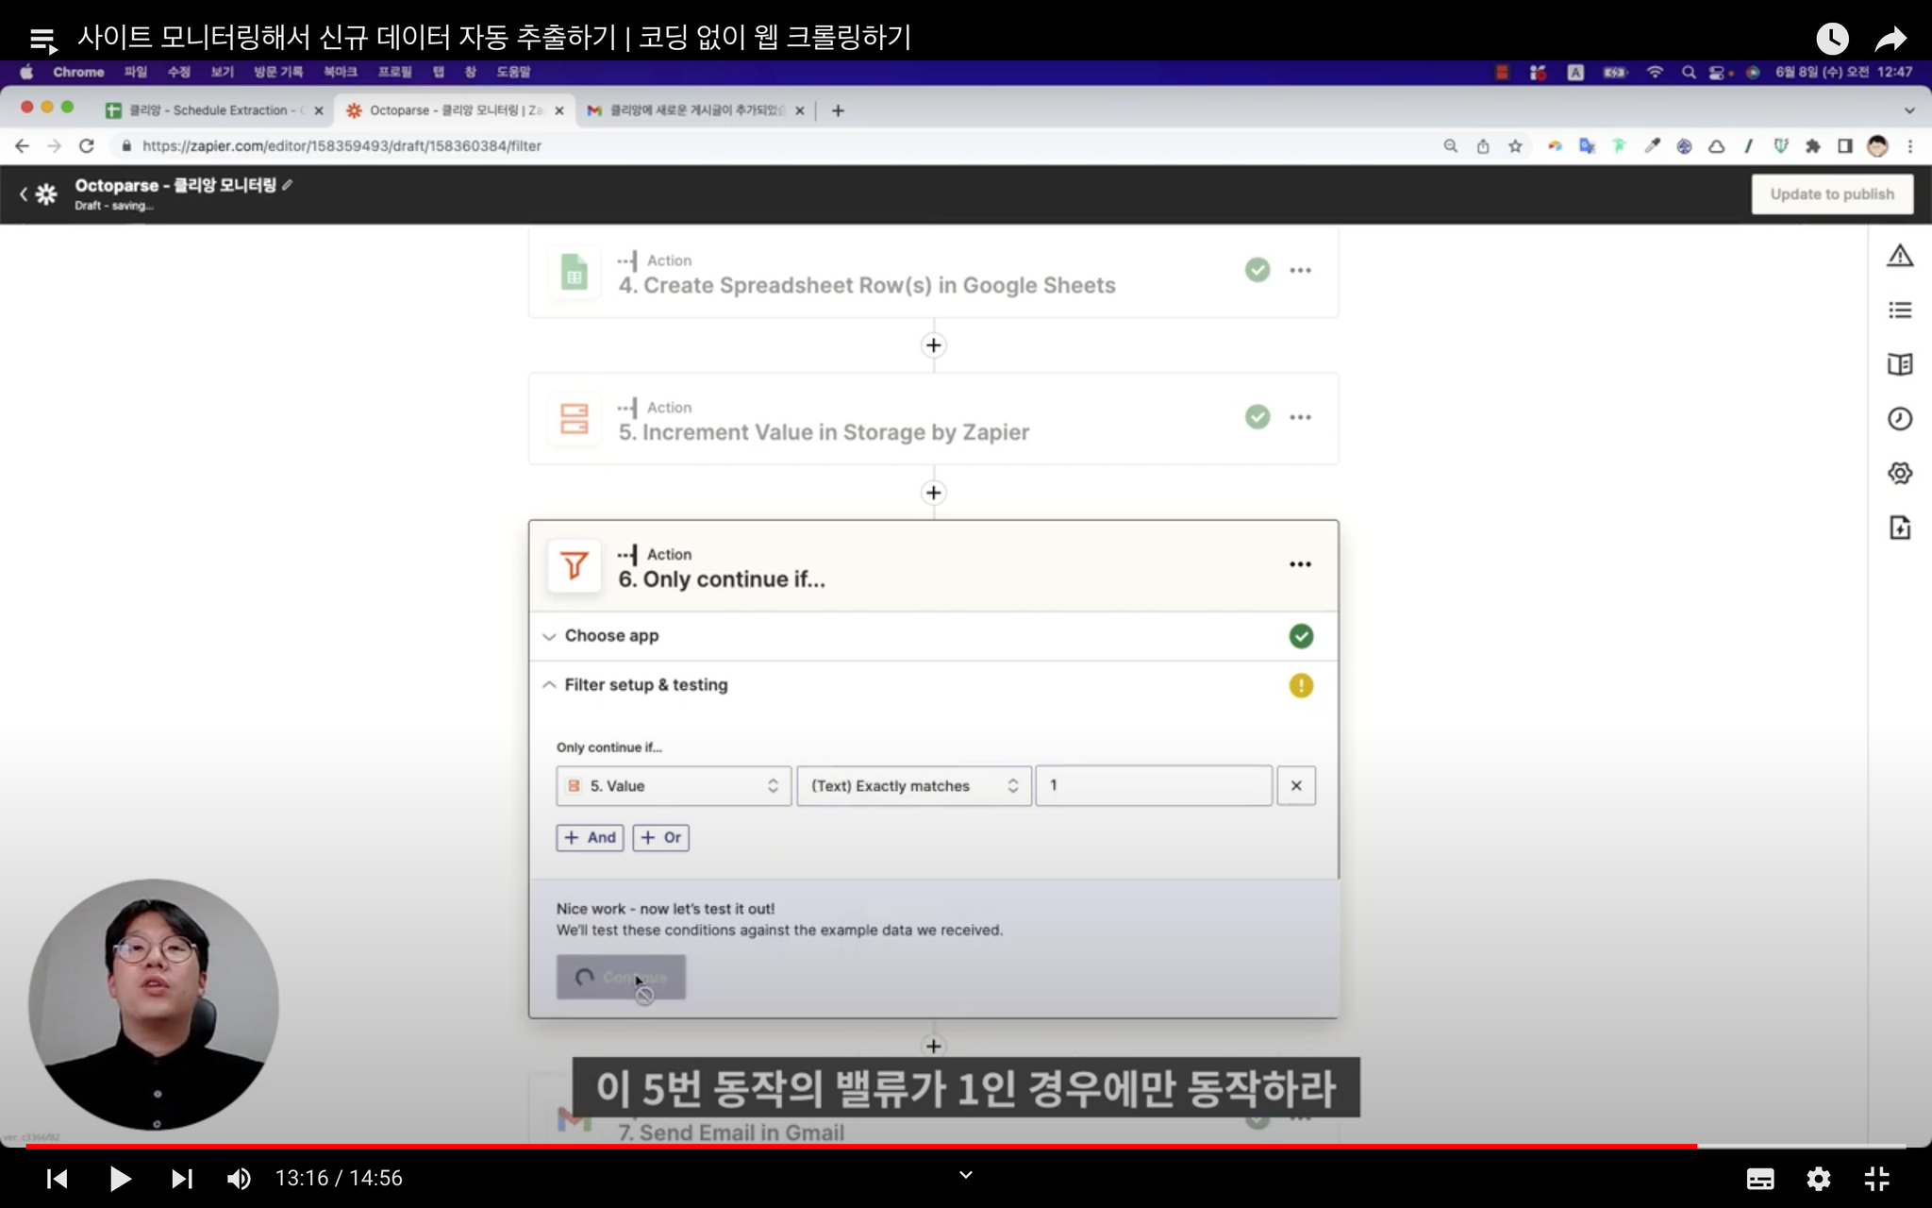1932x1208 pixels.
Task: Skip to next video
Action: (x=181, y=1178)
